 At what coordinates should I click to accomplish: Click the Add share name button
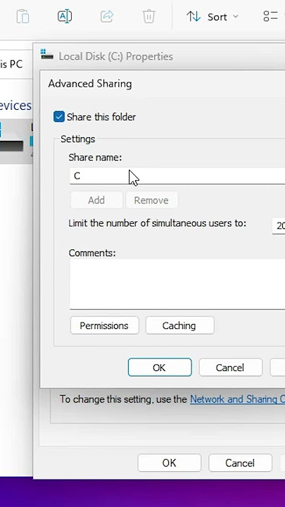[x=96, y=200]
